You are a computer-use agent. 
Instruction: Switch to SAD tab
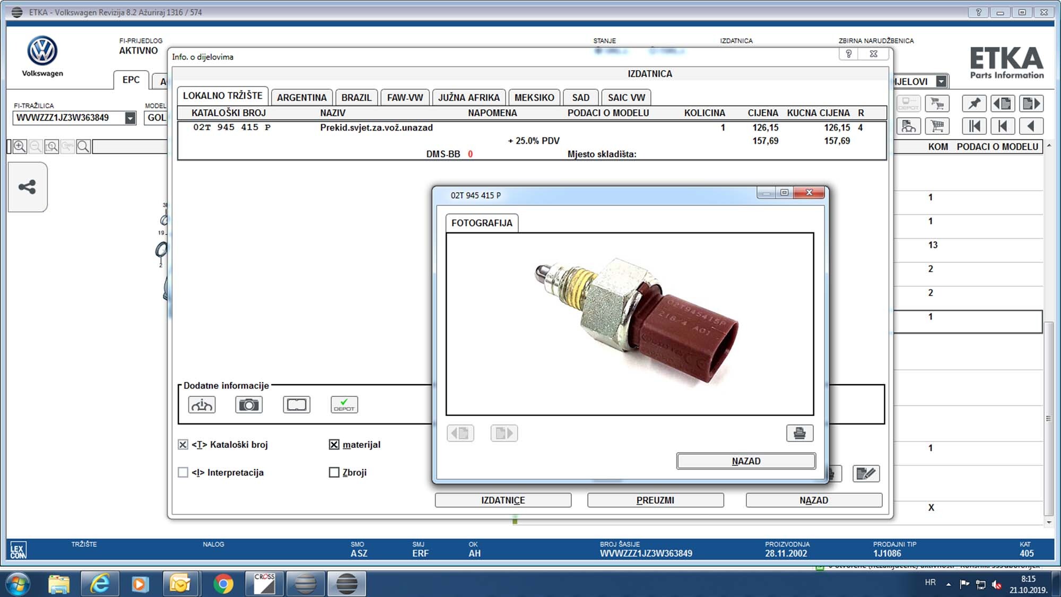pyautogui.click(x=581, y=98)
